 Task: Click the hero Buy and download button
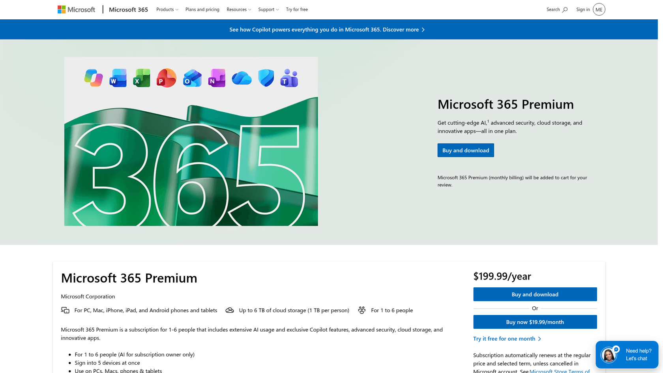466,150
